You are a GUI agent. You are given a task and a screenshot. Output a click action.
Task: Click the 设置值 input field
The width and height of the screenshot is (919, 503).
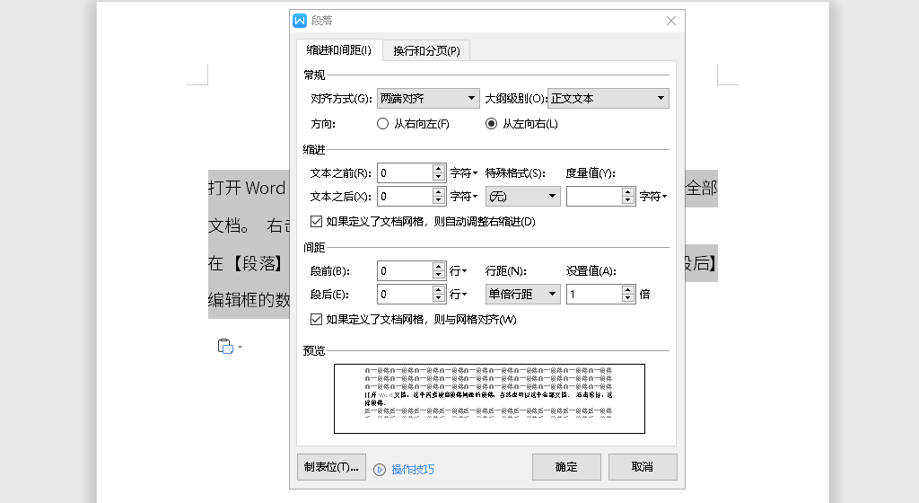[x=594, y=295]
